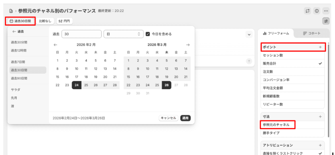335x155 pixels.
Task: Add a metric with ポイント plus icon
Action: coord(320,47)
